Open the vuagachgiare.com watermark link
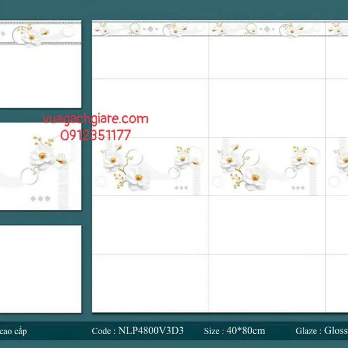 [95, 119]
